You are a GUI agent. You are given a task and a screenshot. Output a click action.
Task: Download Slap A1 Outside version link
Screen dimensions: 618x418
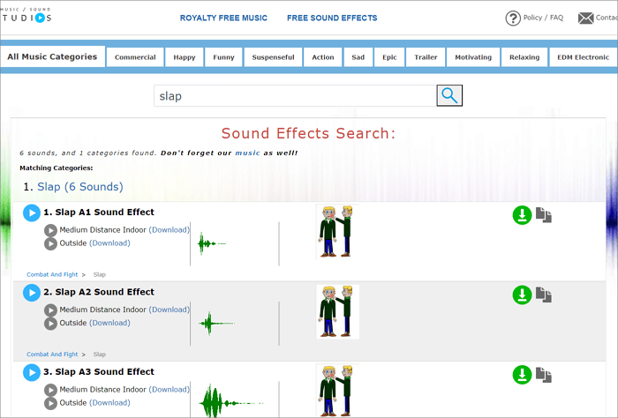pyautogui.click(x=109, y=243)
